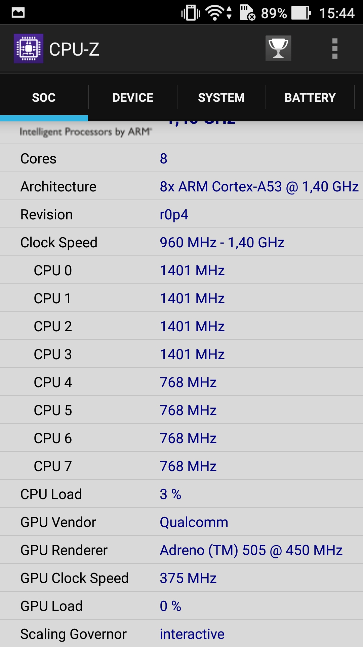Switch to the SYSTEM tab
363x647 pixels.
click(221, 97)
